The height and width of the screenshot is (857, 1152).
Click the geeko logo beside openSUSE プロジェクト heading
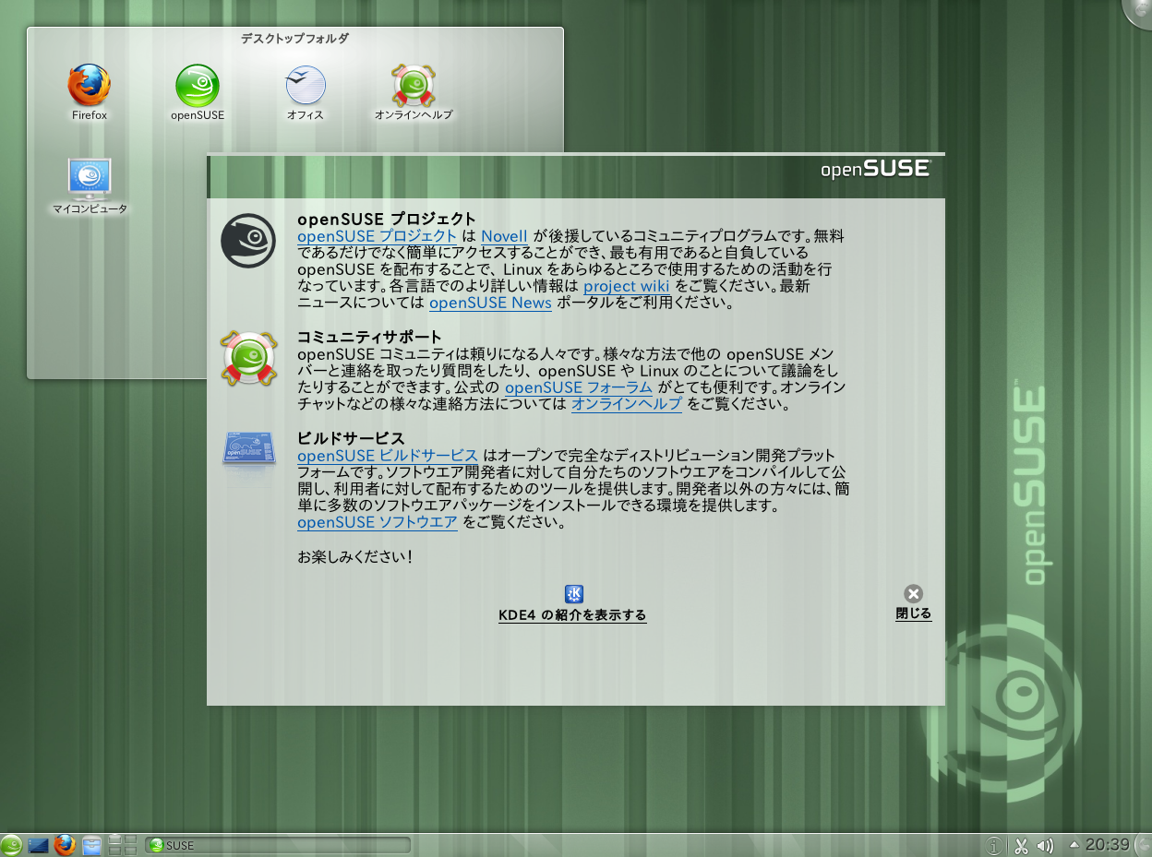click(x=248, y=241)
